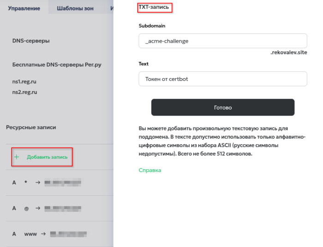Image resolution: width=323 pixels, height=247 pixels.
Task: Open the Справка help link
Action: coord(150,170)
